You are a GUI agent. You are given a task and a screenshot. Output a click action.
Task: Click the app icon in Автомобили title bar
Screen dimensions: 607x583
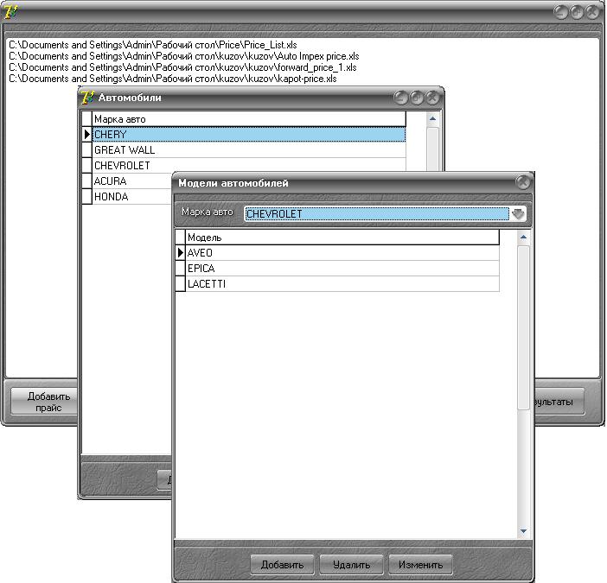coord(88,97)
